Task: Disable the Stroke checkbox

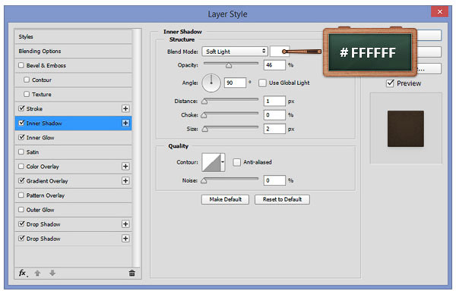Action: coord(21,108)
